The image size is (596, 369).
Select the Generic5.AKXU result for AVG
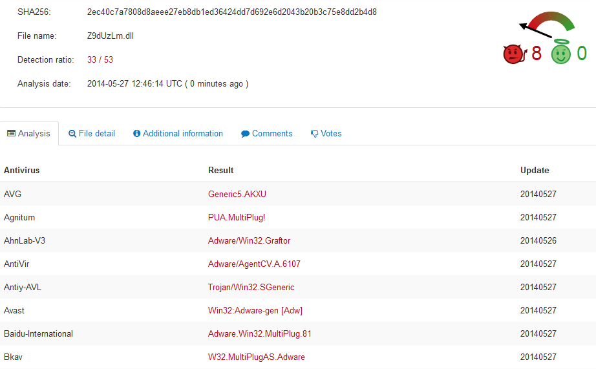pos(237,194)
